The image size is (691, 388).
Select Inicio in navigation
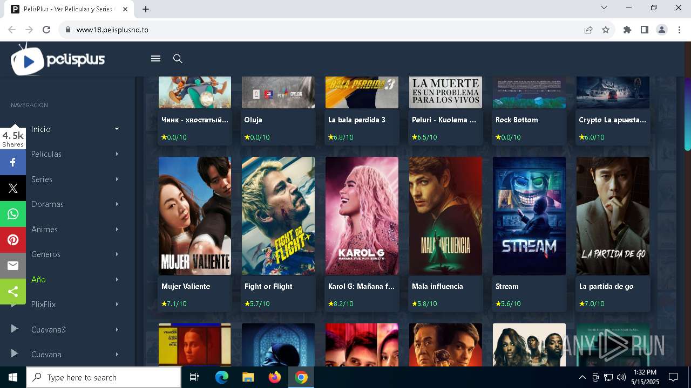[41, 129]
